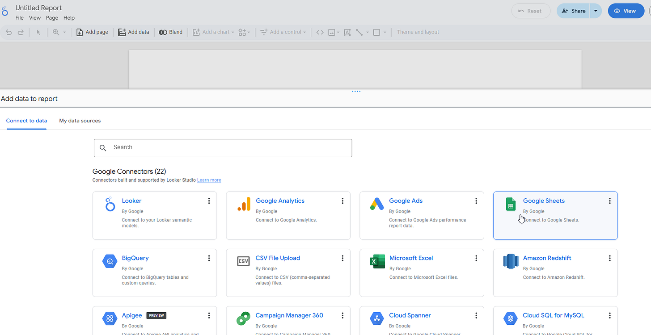651x335 pixels.
Task: Open the Add a chart dropdown
Action: 213,32
